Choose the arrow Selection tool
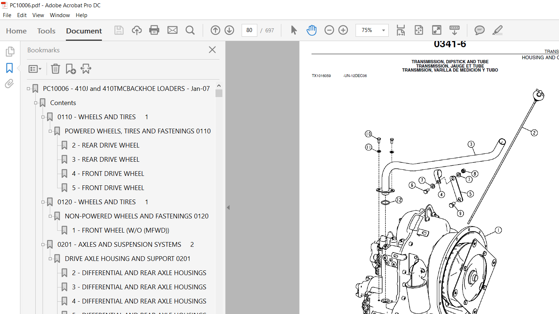Viewport: 559px width, 314px height. [x=294, y=30]
